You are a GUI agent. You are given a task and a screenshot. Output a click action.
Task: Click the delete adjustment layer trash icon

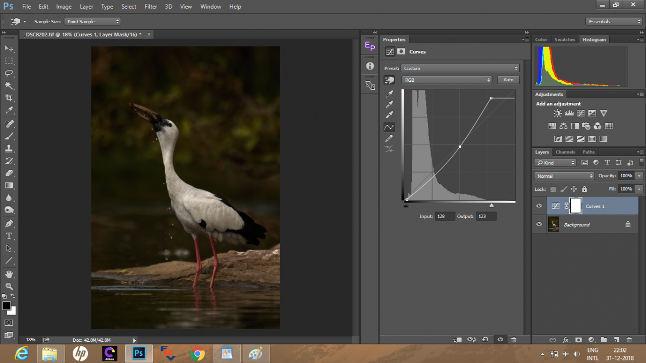point(514,340)
